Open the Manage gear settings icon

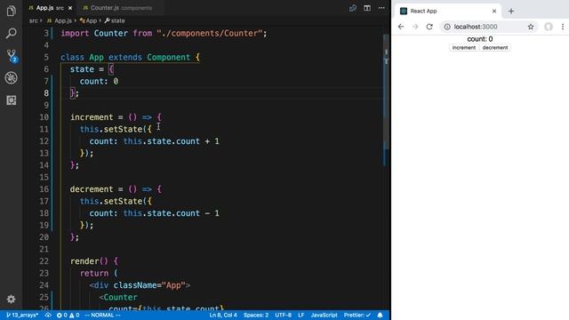12,299
